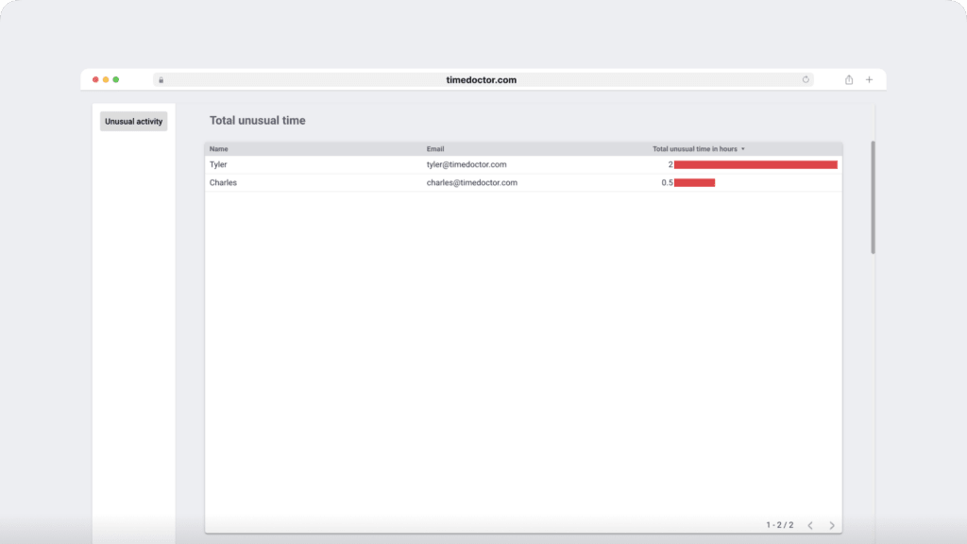Click the reload page icon in address bar

[x=806, y=80]
